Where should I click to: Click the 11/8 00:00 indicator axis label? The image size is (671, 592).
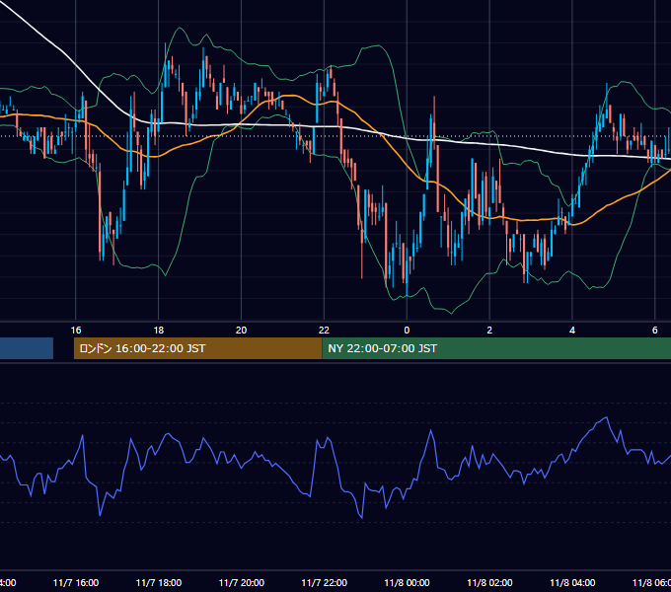pyautogui.click(x=407, y=582)
